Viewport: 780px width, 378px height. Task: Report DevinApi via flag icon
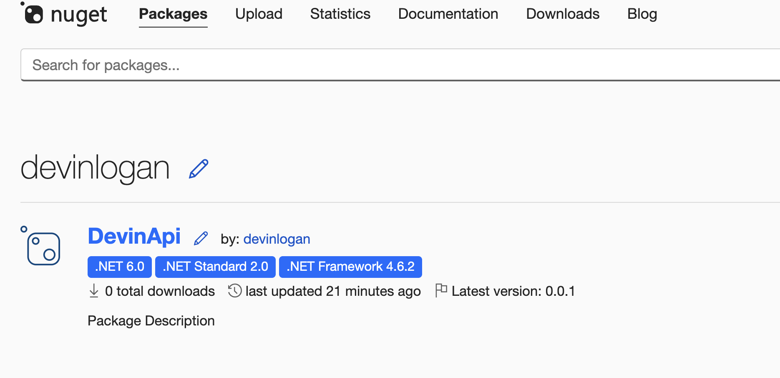click(441, 289)
